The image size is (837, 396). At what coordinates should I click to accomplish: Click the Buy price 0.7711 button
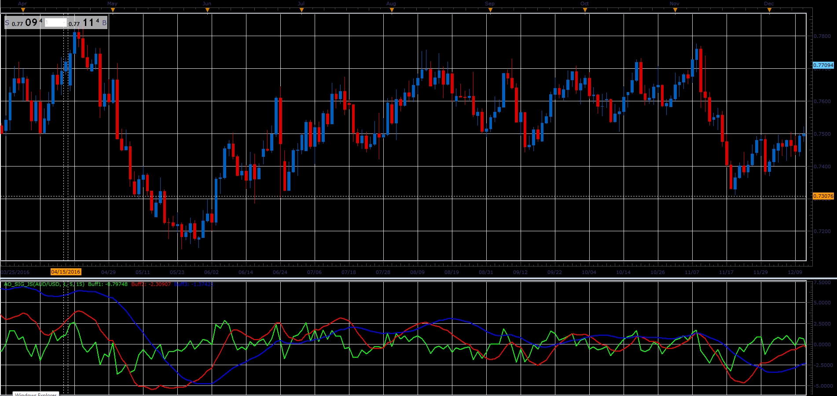click(x=88, y=22)
